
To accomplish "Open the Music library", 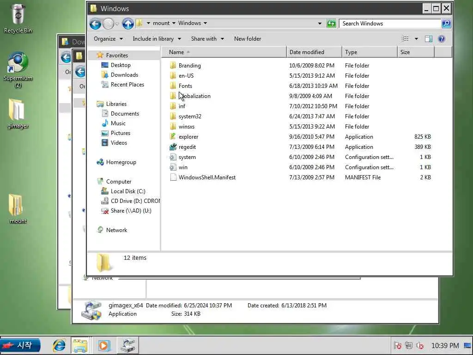I will click(x=118, y=123).
